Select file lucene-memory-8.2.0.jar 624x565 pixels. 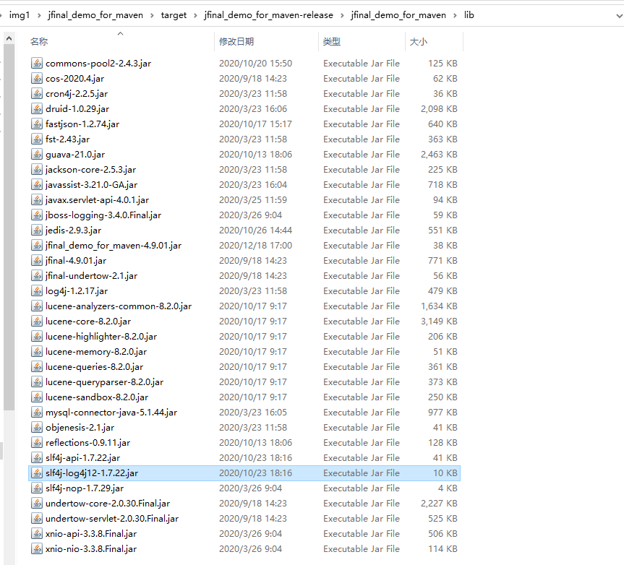click(244, 351)
